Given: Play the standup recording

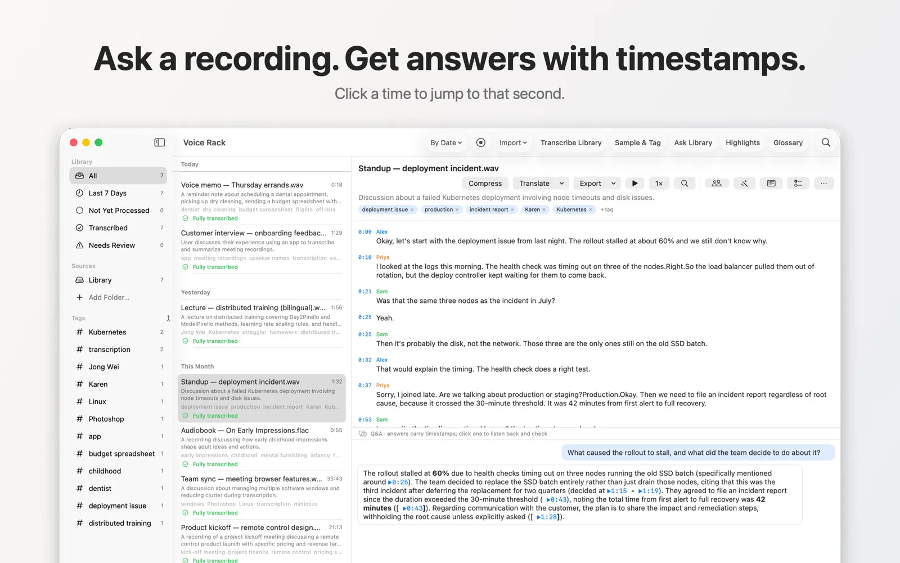Looking at the screenshot, I should (634, 184).
